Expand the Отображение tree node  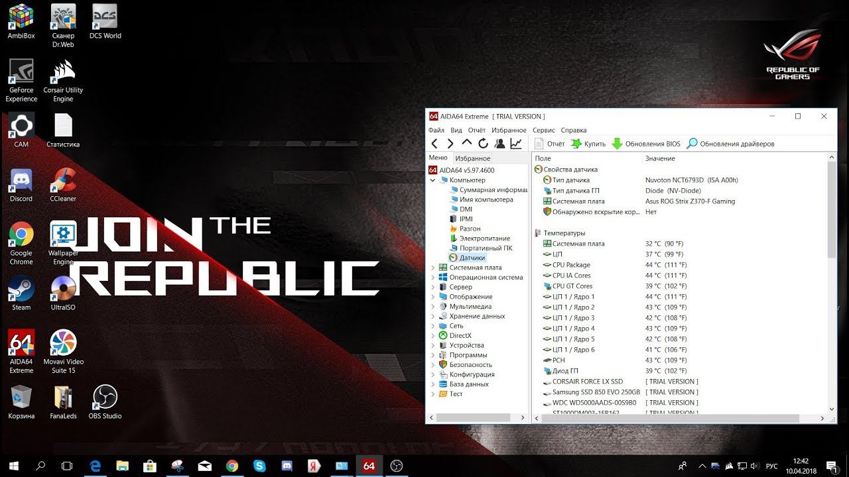click(433, 297)
